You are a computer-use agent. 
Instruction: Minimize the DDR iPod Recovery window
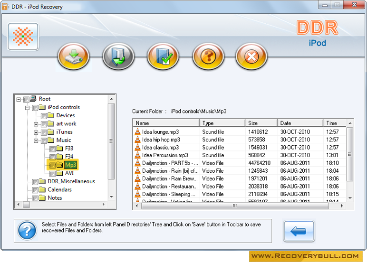pos(324,5)
